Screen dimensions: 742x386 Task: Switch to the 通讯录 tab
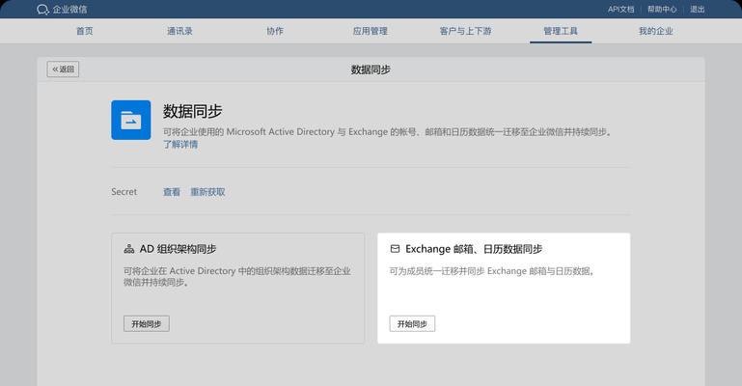coord(179,31)
